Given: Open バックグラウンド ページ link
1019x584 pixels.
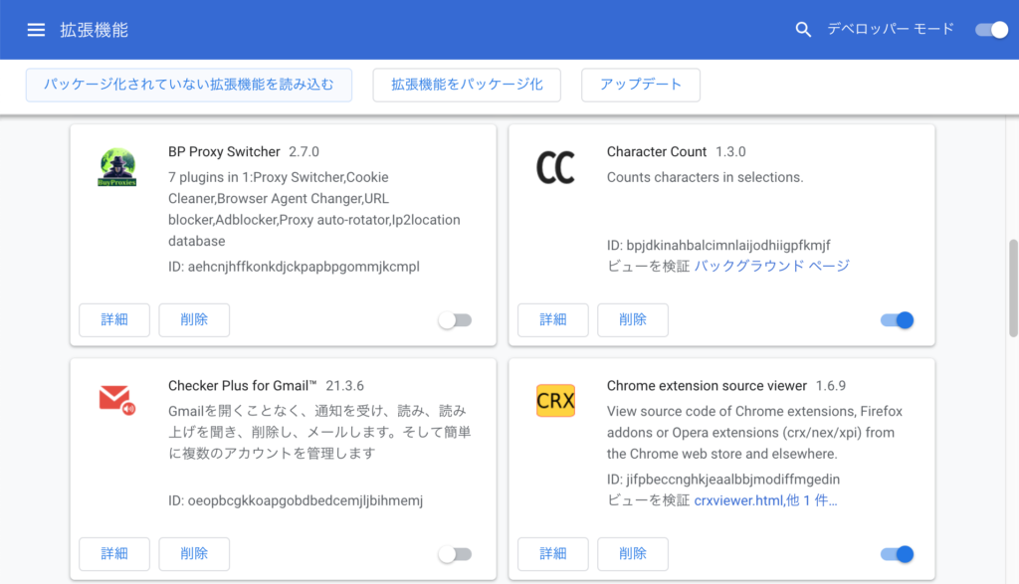Looking at the screenshot, I should click(x=772, y=266).
